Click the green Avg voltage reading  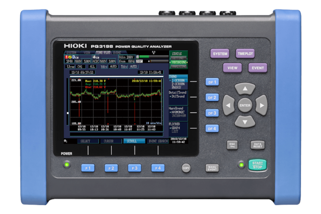tap(96, 84)
